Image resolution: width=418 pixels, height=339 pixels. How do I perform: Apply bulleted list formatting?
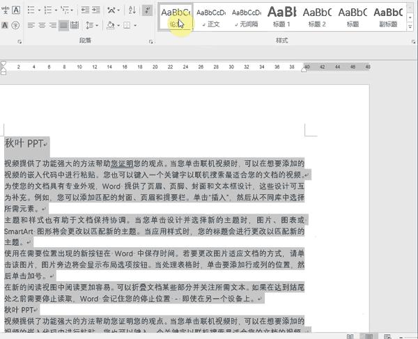coord(31,10)
